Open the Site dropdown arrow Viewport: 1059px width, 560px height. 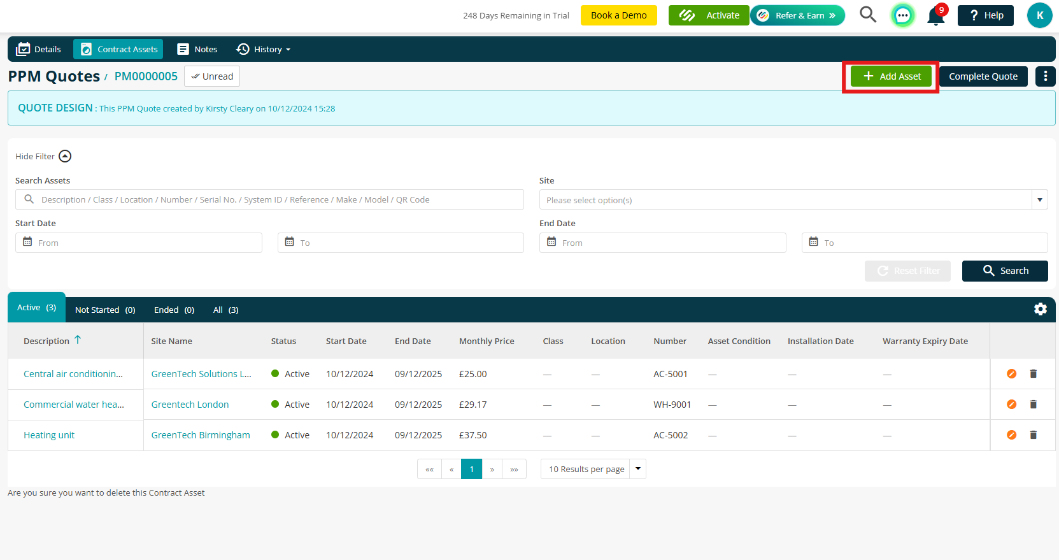(x=1039, y=200)
